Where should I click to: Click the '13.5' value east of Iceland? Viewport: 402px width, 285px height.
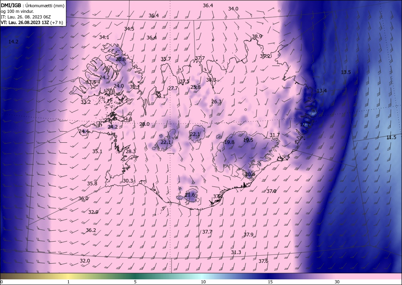click(346, 72)
